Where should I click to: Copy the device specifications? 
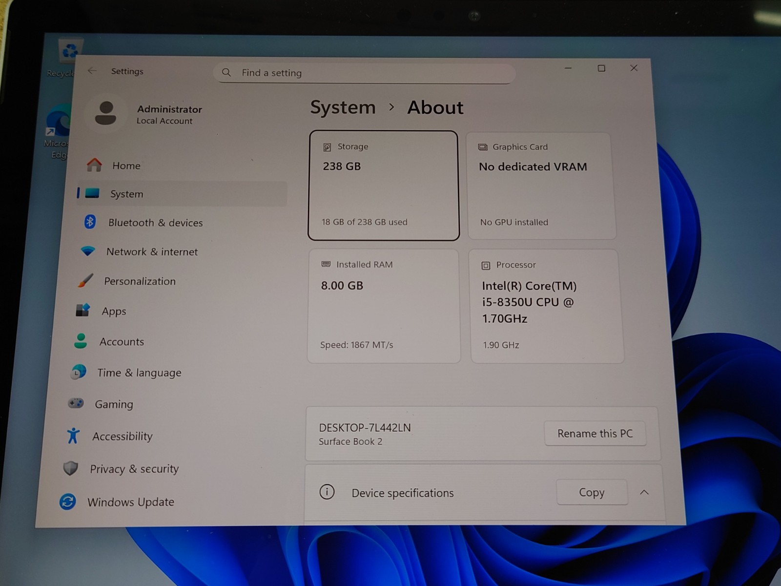coord(592,492)
